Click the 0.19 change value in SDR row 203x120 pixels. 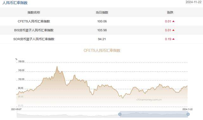(168, 39)
